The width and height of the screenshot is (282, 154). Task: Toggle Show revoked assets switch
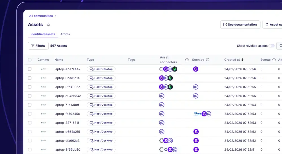click(272, 46)
